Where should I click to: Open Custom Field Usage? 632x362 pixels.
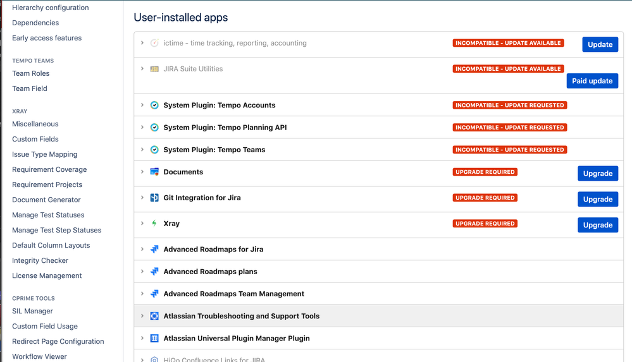coord(45,326)
